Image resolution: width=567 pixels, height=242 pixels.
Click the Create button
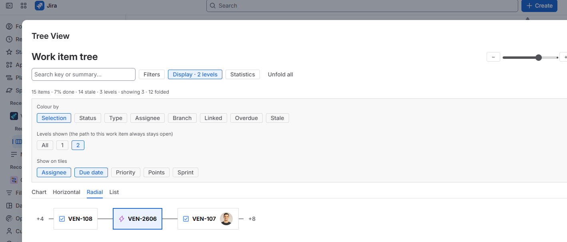point(539,6)
